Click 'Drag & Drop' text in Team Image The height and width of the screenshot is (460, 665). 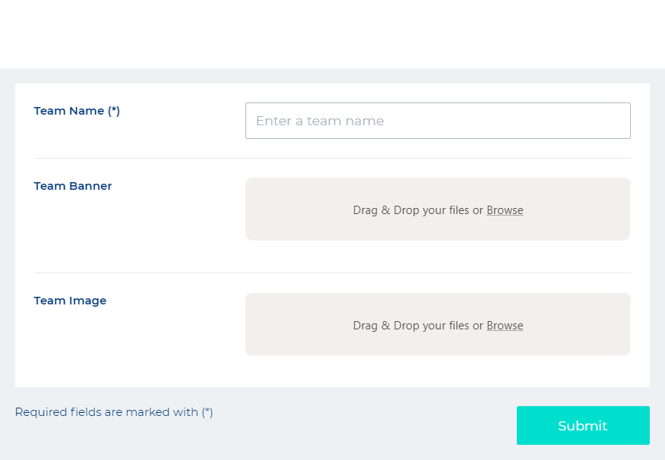pyautogui.click(x=385, y=326)
